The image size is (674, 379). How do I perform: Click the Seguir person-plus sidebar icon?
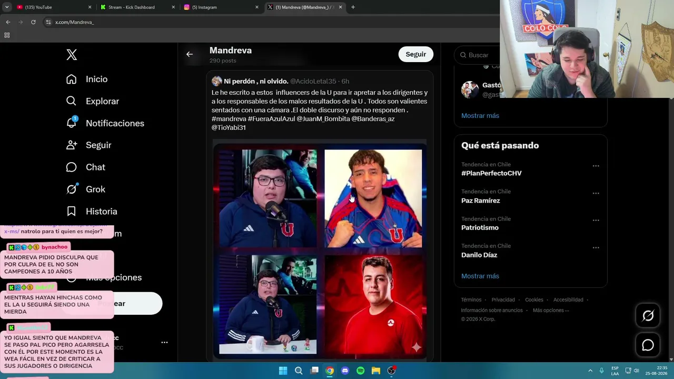(x=72, y=145)
